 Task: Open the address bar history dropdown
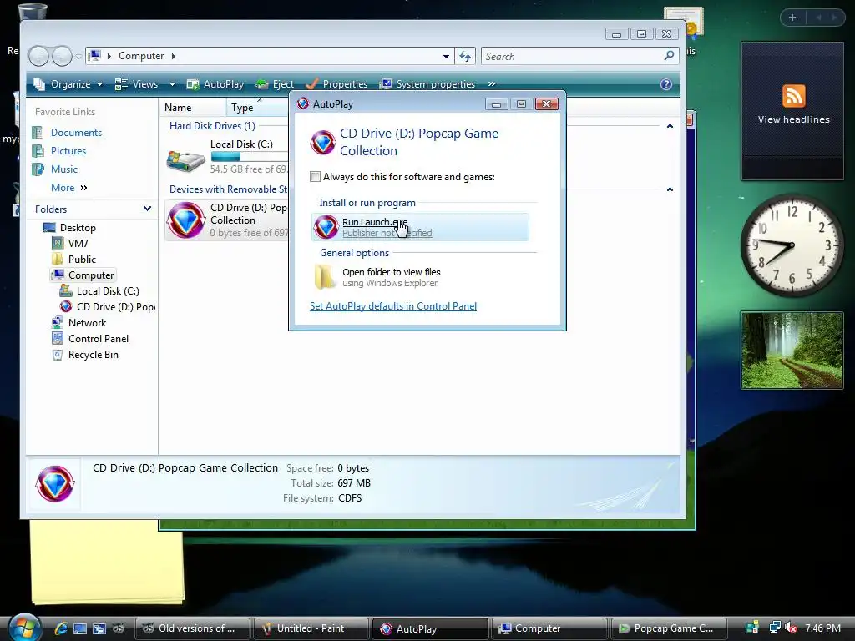click(x=446, y=56)
